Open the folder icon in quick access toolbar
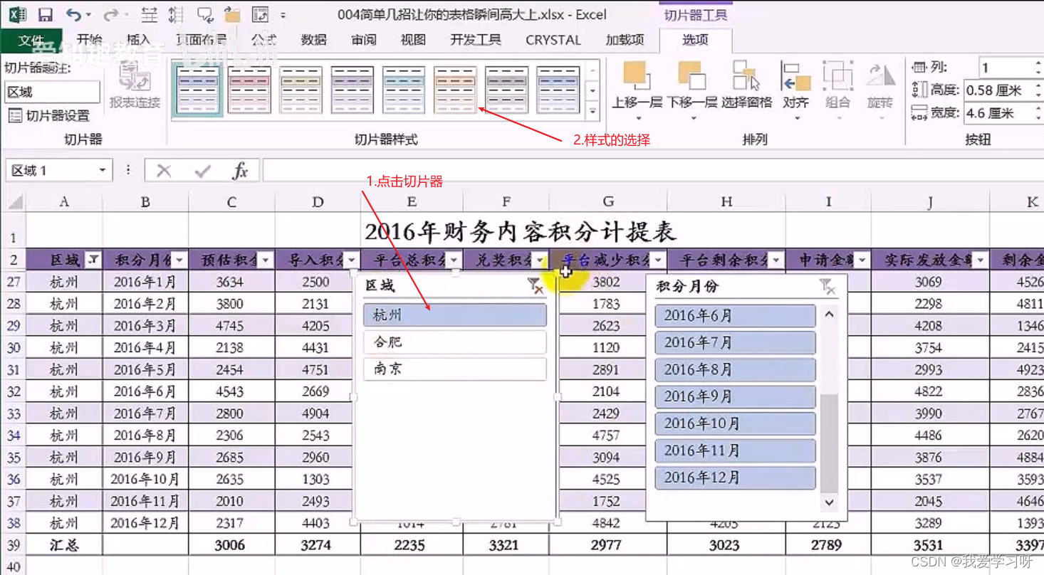 click(x=232, y=14)
